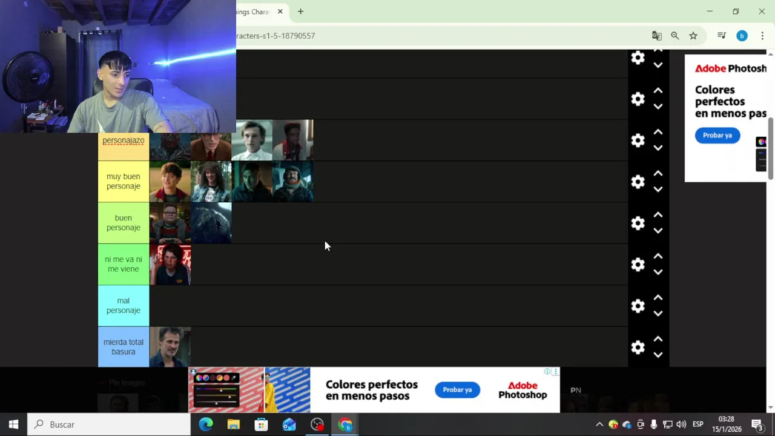Open settings gear for mal personaje row
775x436 pixels.
638,306
